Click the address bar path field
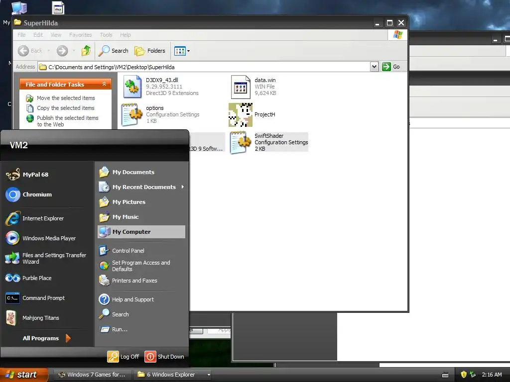Image resolution: width=510 pixels, height=382 pixels. [204, 67]
